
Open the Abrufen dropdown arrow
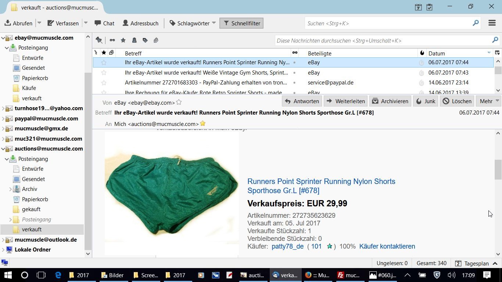pyautogui.click(x=39, y=23)
